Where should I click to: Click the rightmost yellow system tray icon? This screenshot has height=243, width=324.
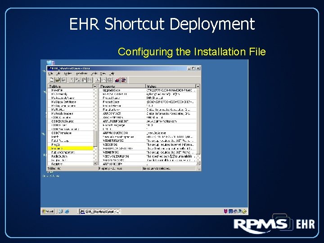pyautogui.click(x=245, y=211)
